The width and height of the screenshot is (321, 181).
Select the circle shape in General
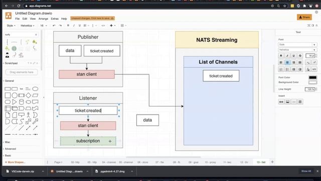(15, 96)
